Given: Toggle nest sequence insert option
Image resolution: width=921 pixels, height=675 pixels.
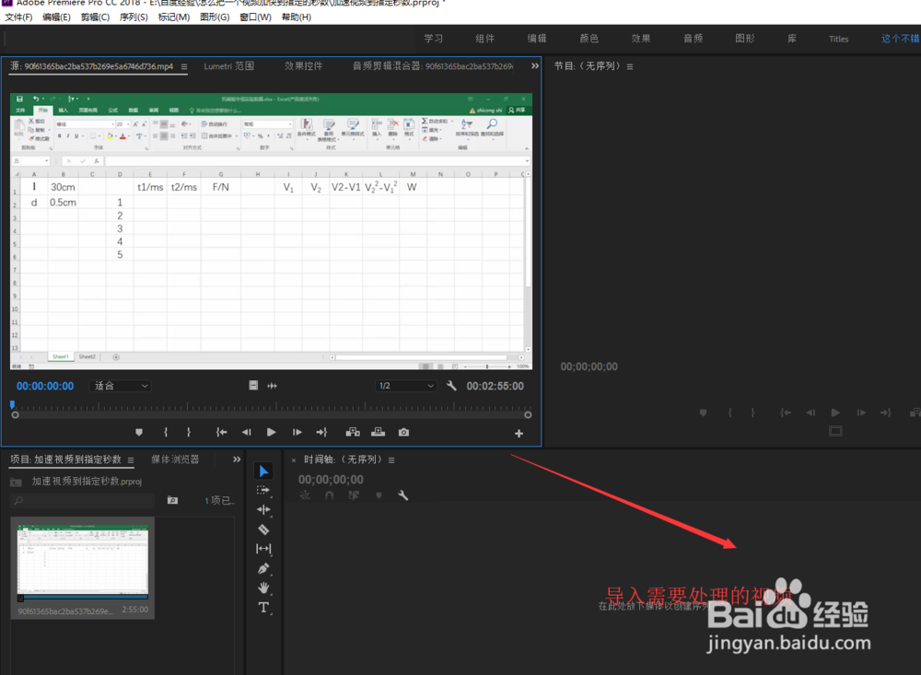Looking at the screenshot, I should [305, 495].
